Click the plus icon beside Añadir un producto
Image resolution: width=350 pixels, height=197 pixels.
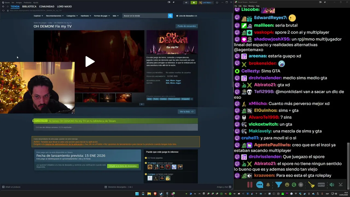(x=3, y=187)
